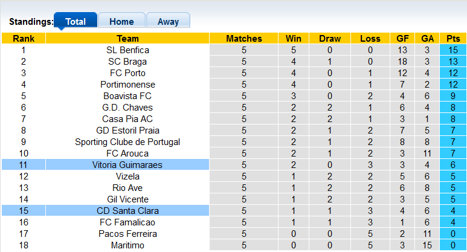Open SC Braga team link
The image size is (467, 252).
click(127, 62)
